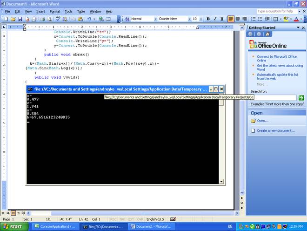Click the font color A swatch

[x=296, y=19]
